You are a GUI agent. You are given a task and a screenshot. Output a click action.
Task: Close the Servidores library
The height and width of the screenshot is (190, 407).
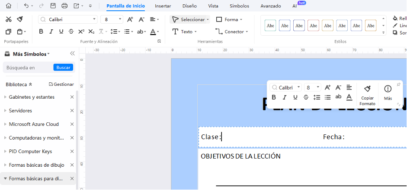coord(72,111)
